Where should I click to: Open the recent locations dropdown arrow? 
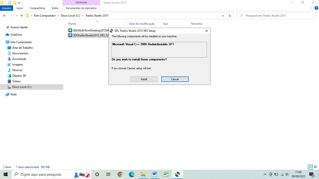pyautogui.click(x=17, y=16)
